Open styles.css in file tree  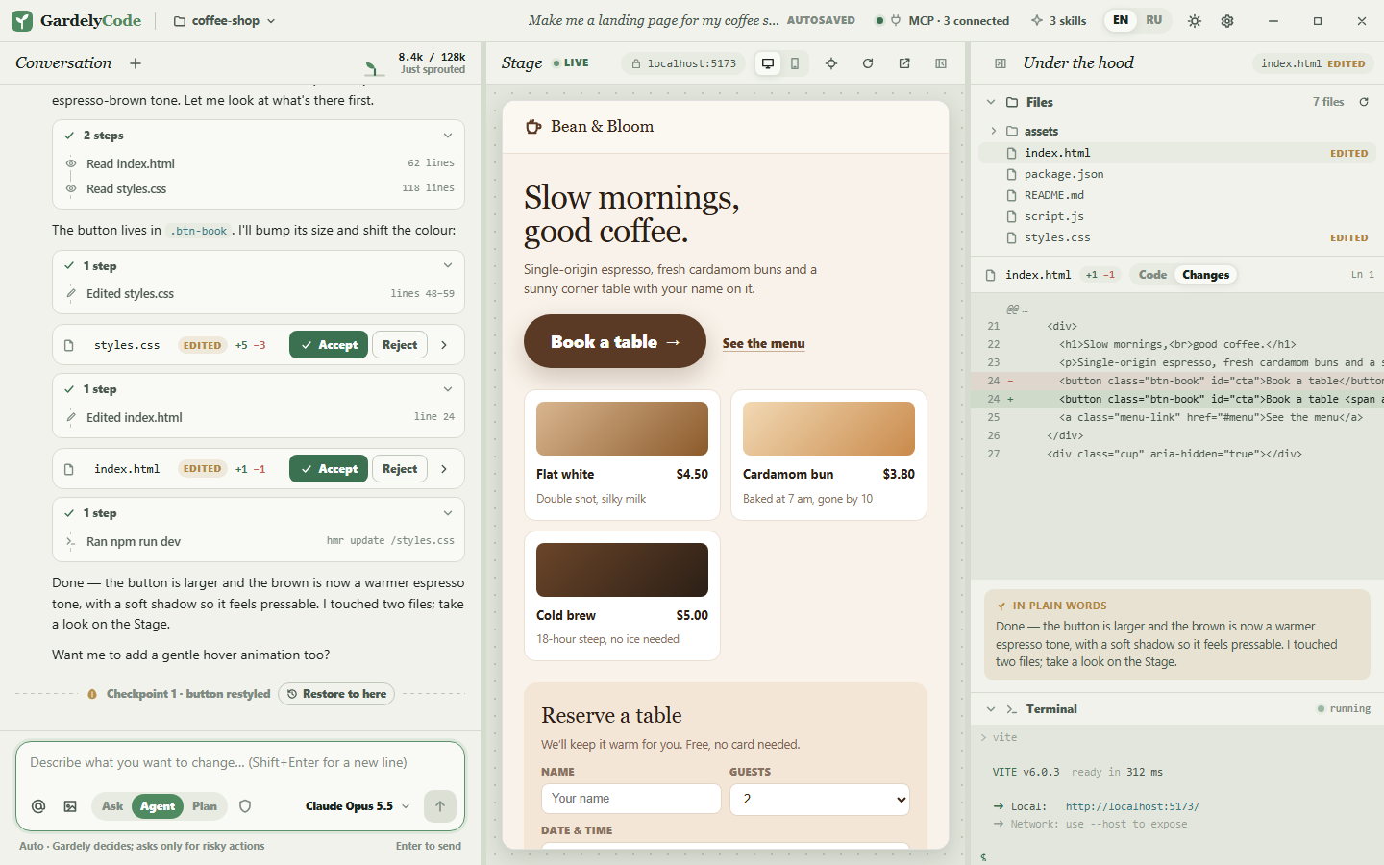click(1177, 237)
